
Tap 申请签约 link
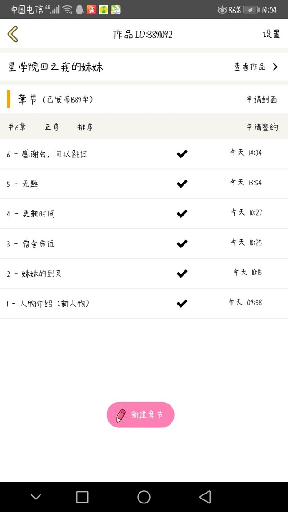pyautogui.click(x=262, y=127)
